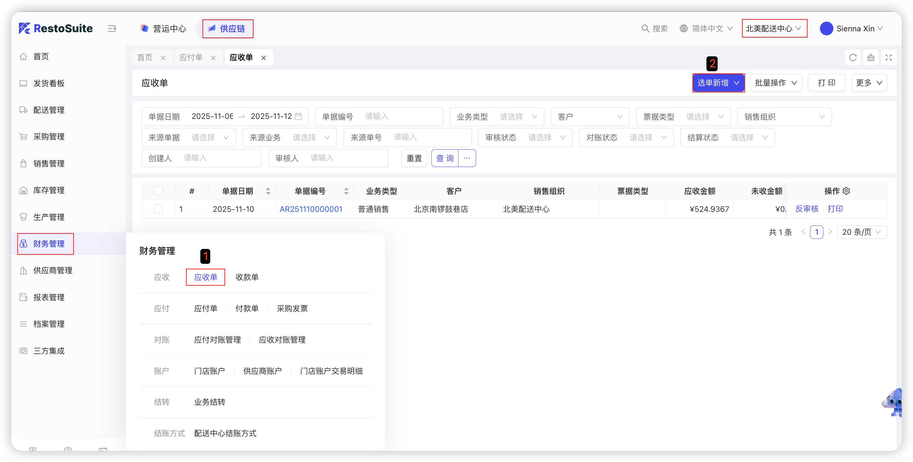This screenshot has width=913, height=462.
Task: Sort by the 单据编号 column arrows
Action: pyautogui.click(x=346, y=191)
